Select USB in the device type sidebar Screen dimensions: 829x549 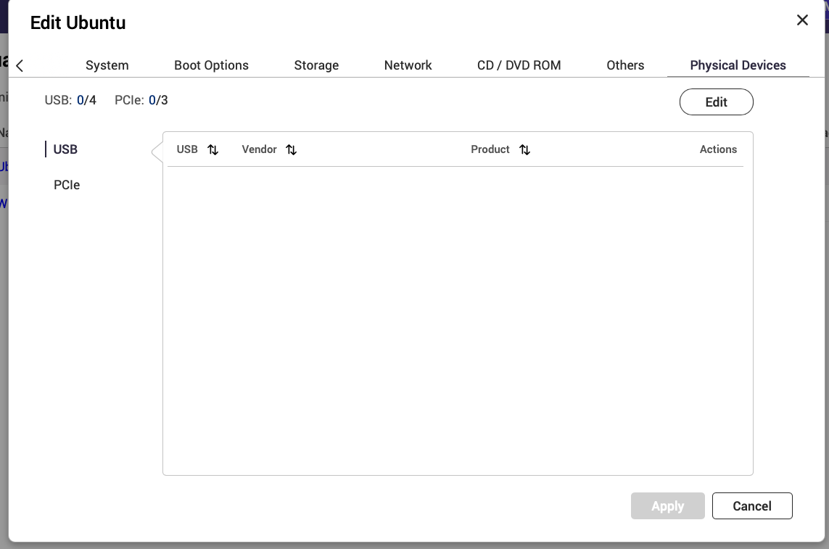click(65, 149)
